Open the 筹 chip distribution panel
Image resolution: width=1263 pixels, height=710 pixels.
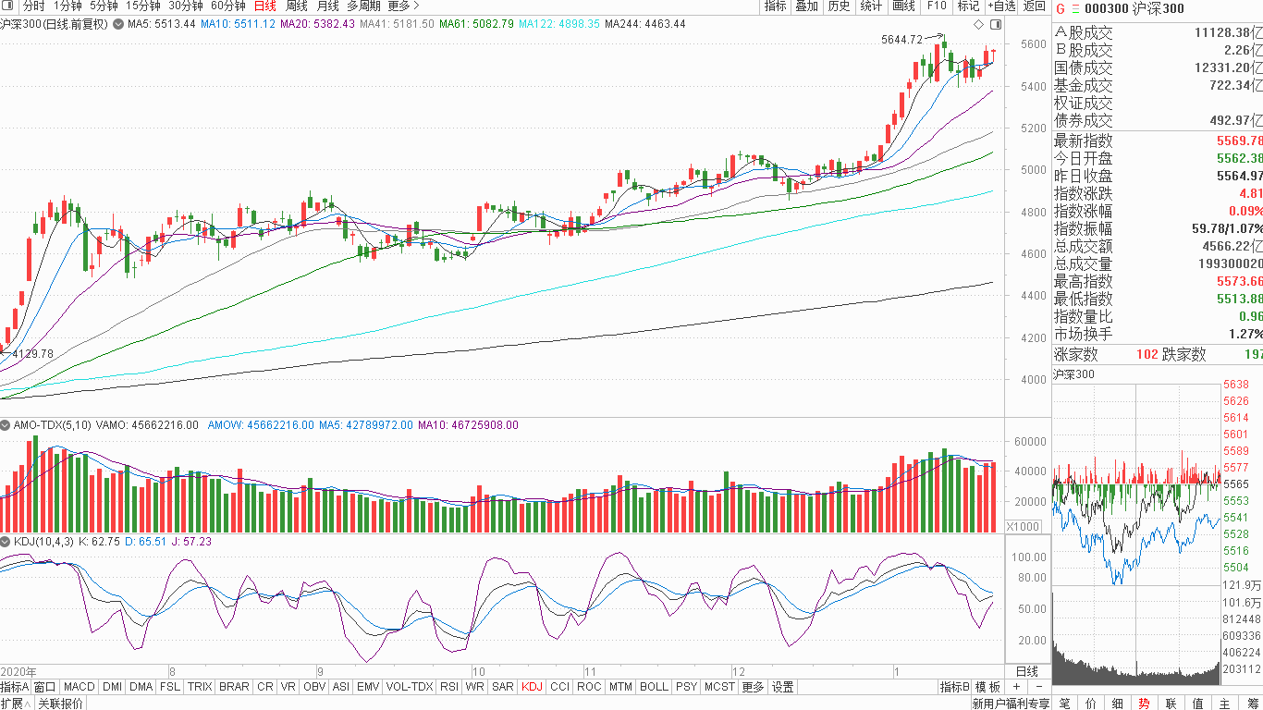pyautogui.click(x=1252, y=704)
